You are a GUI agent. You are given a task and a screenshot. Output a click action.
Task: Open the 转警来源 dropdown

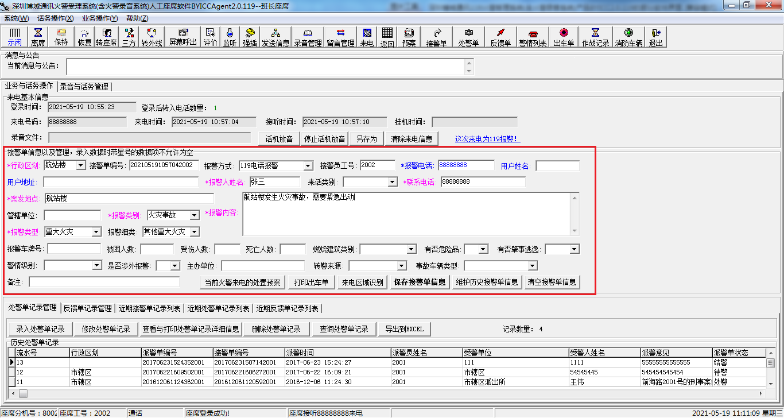[402, 266]
